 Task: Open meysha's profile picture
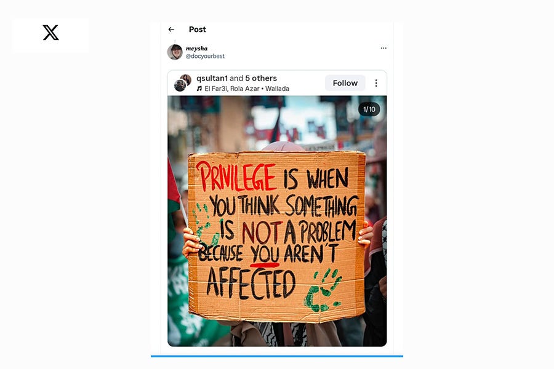(x=175, y=52)
